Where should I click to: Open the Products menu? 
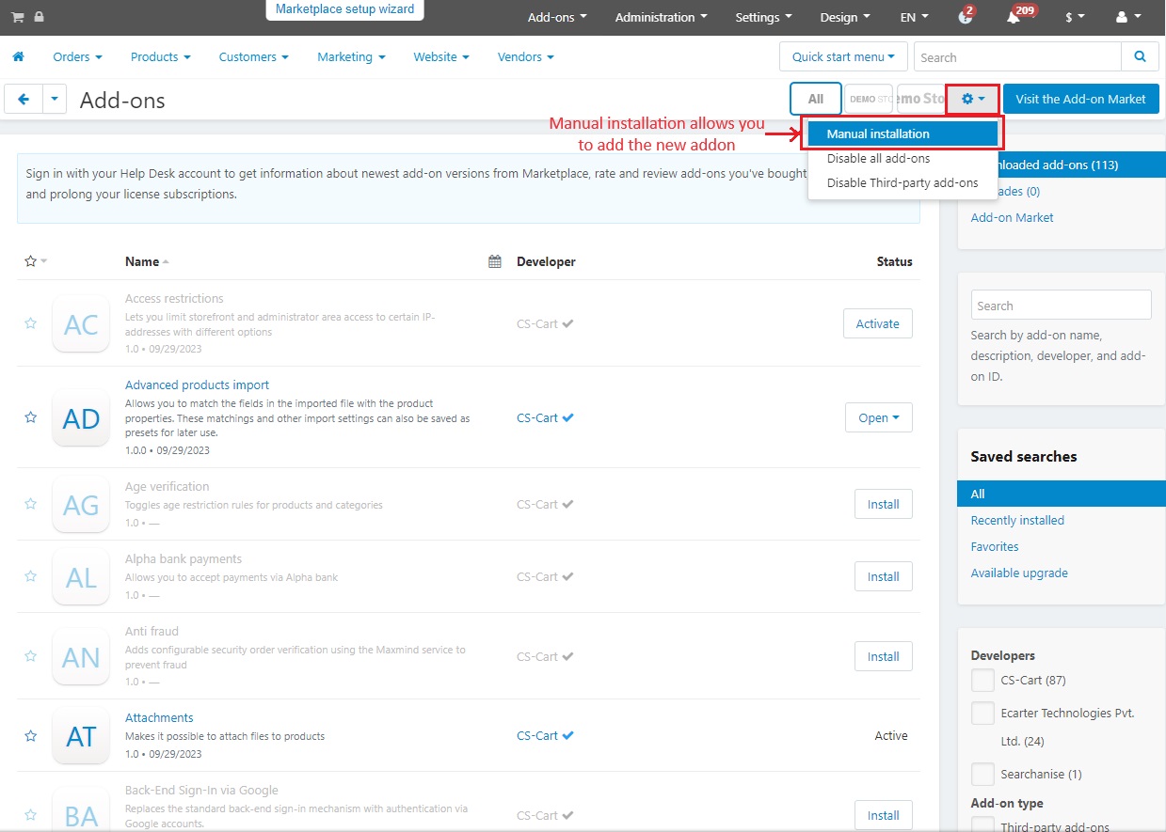160,57
